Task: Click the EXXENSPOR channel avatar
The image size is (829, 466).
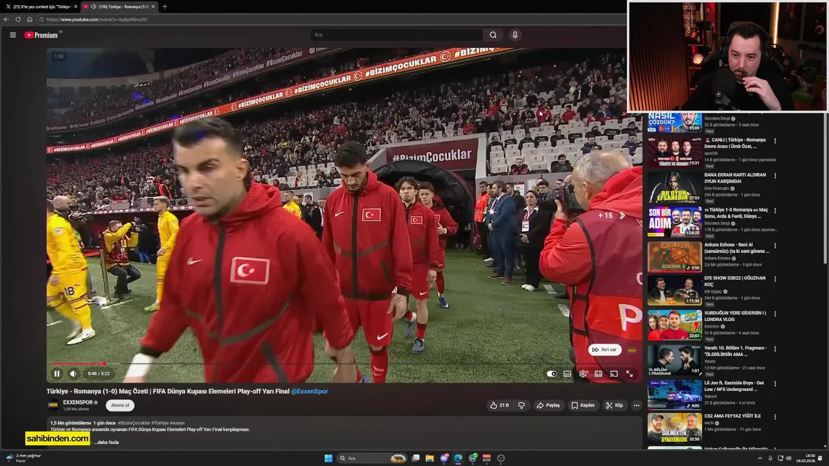Action: click(x=53, y=405)
